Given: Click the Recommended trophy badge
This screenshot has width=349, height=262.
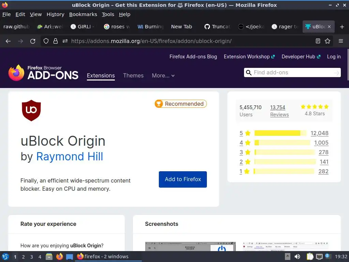Looking at the screenshot, I should point(181,104).
